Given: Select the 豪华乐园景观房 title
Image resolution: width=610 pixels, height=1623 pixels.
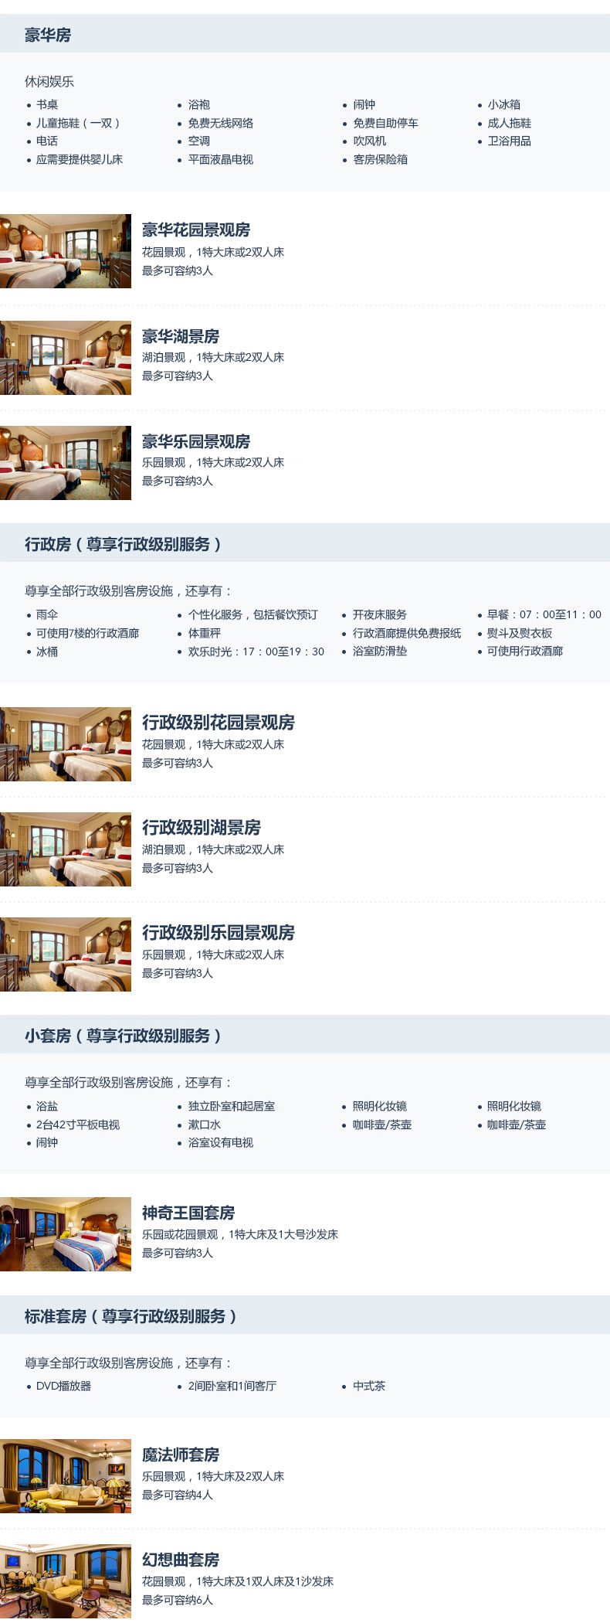Looking at the screenshot, I should click(196, 441).
